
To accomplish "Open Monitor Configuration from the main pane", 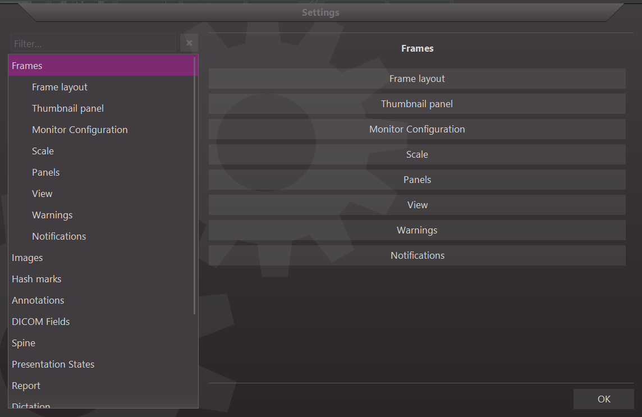I will (x=417, y=129).
